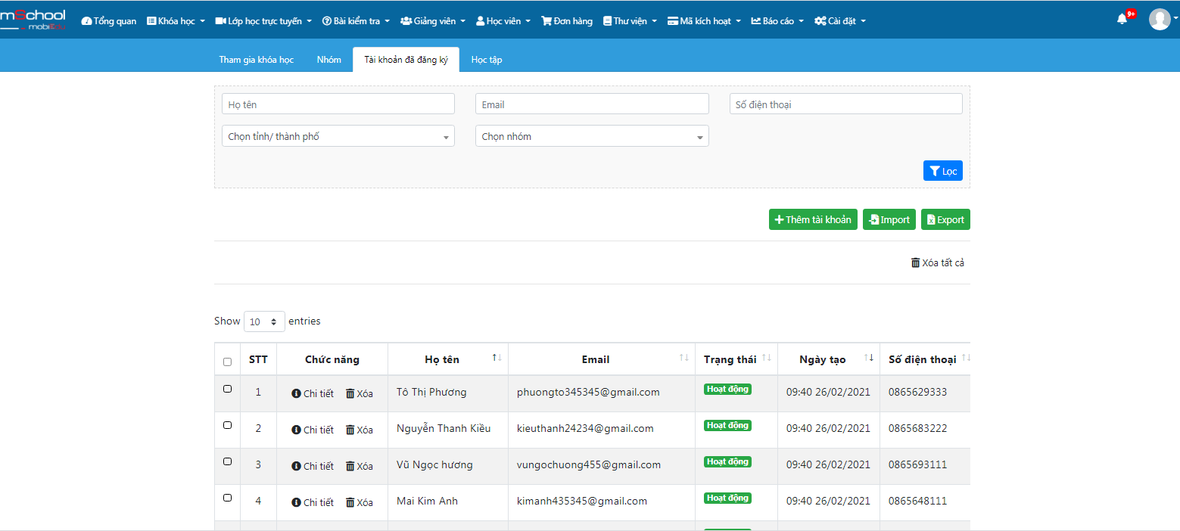Focus the Email filter field
Viewport: 1180px width, 531px height.
tap(592, 104)
